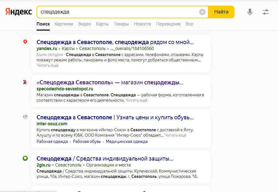Switch to the Картинки tab
The image size is (278, 192).
(x=64, y=24)
